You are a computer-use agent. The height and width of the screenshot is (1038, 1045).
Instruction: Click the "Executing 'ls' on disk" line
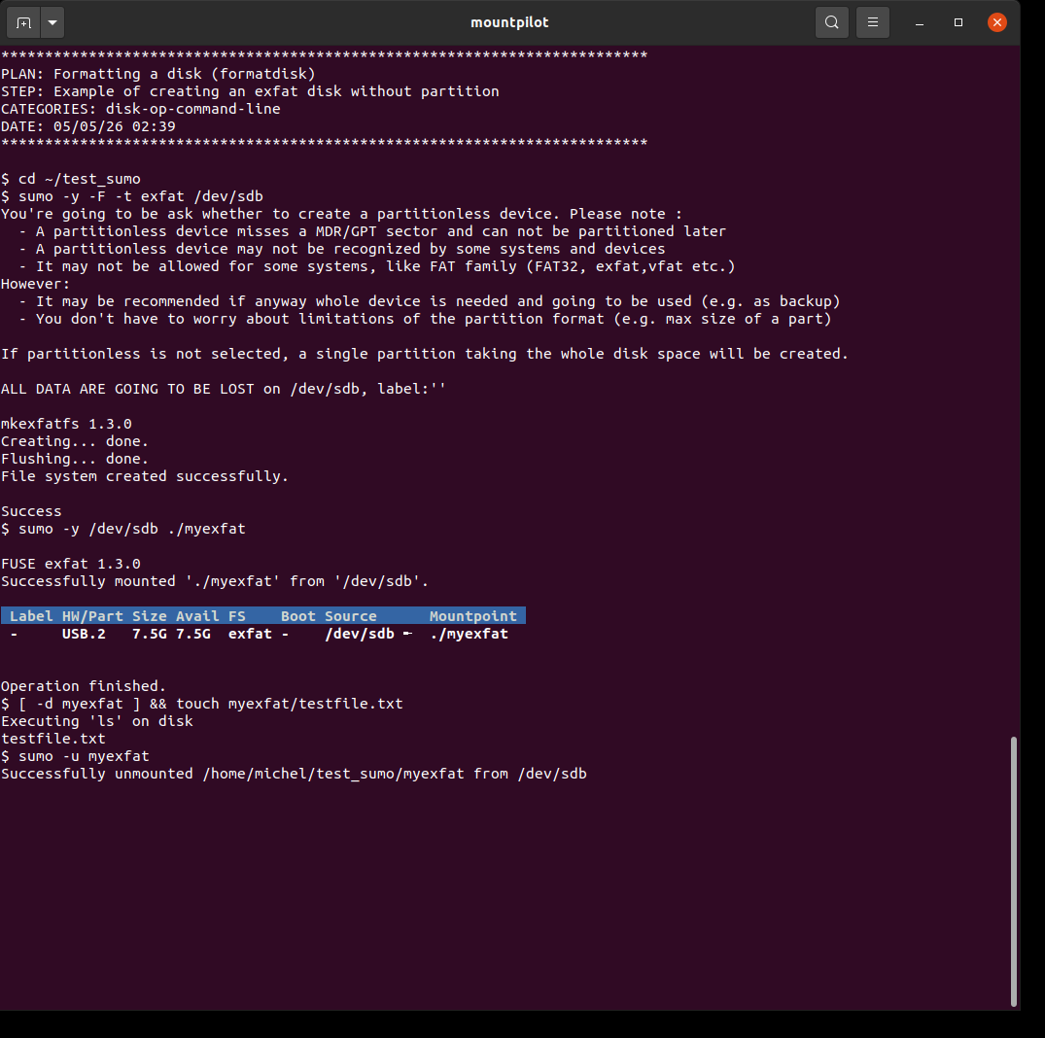pos(96,721)
